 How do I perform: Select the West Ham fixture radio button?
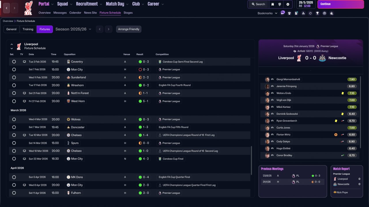[14, 101]
